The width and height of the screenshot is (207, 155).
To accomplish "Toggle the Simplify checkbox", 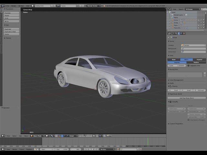I will coord(170,102).
